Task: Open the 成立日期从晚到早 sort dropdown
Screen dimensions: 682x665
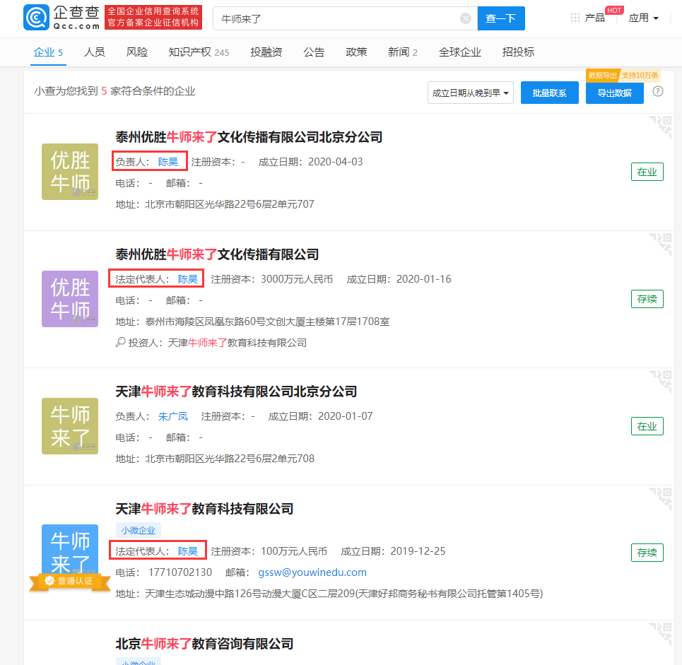Action: tap(471, 93)
